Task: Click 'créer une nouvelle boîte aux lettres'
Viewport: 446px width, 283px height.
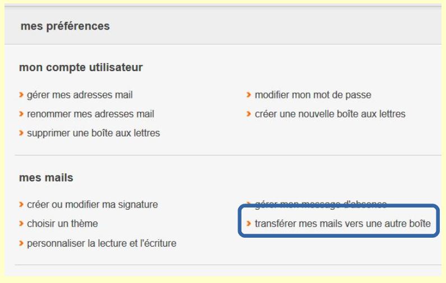Action: point(330,114)
